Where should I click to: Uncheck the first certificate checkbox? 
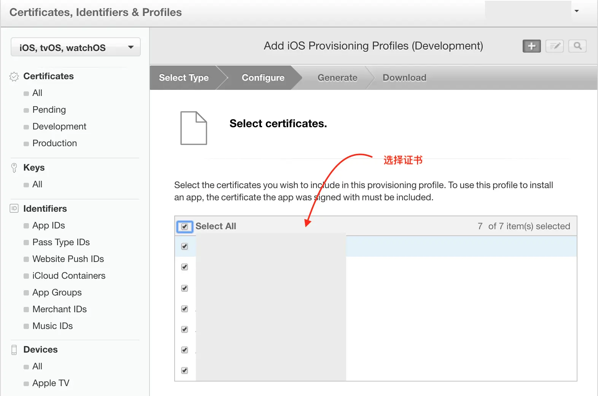click(184, 246)
